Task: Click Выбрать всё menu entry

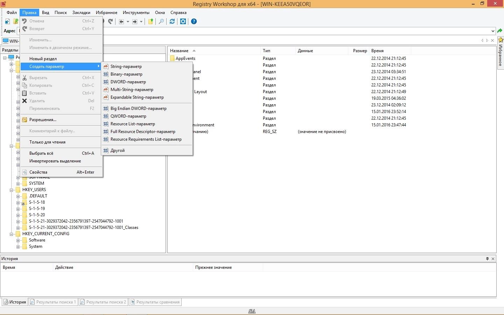Action: point(61,153)
